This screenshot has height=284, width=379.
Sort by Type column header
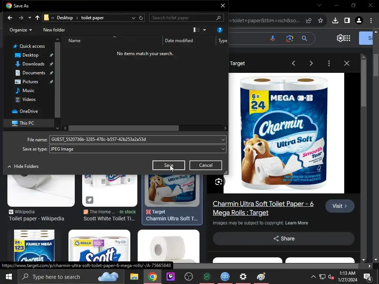(x=222, y=41)
